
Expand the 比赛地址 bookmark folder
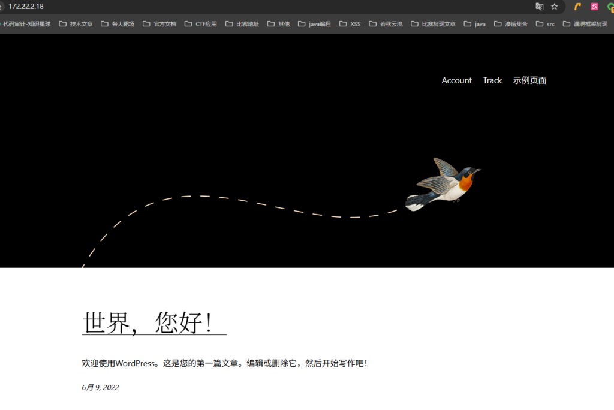tap(242, 24)
